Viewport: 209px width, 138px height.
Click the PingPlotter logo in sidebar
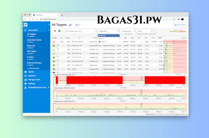pos(25,25)
